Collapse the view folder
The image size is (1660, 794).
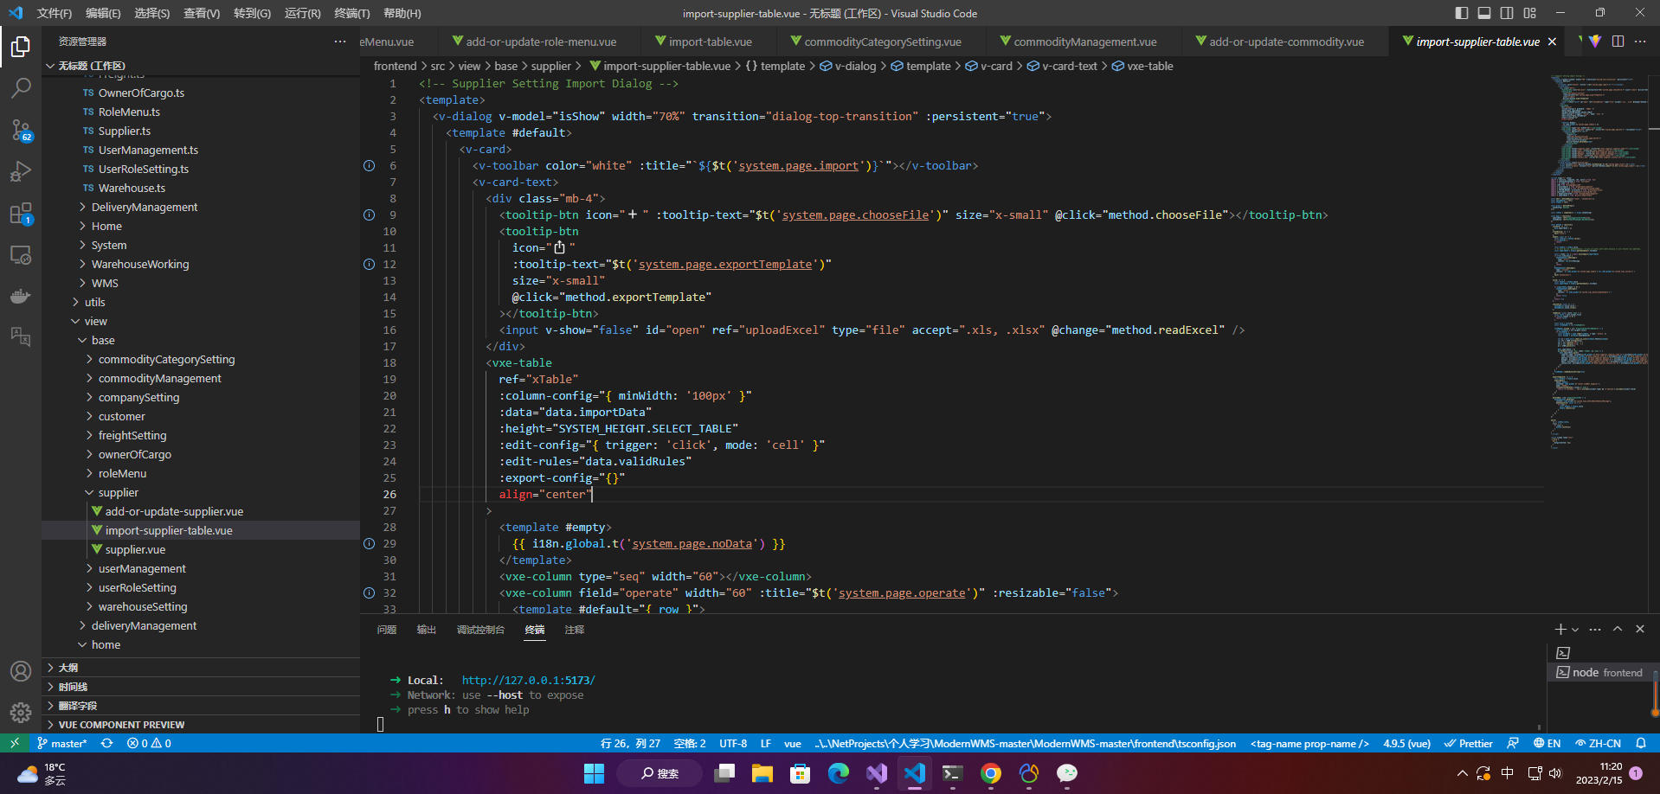201,322
